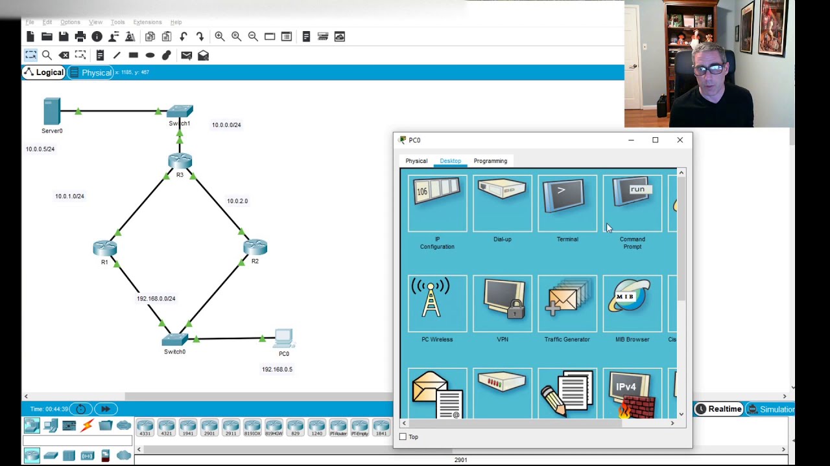Click the Zoom In magnifier icon

220,37
